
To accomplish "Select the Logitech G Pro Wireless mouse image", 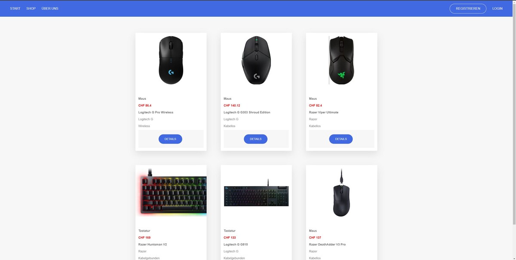I will pos(171,60).
